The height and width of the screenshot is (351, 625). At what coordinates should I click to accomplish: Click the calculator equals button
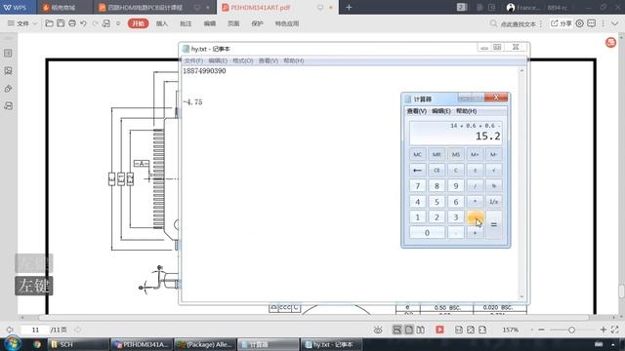(494, 225)
